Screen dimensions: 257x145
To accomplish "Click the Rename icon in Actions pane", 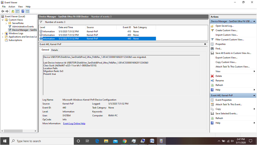I will click(x=212, y=81).
